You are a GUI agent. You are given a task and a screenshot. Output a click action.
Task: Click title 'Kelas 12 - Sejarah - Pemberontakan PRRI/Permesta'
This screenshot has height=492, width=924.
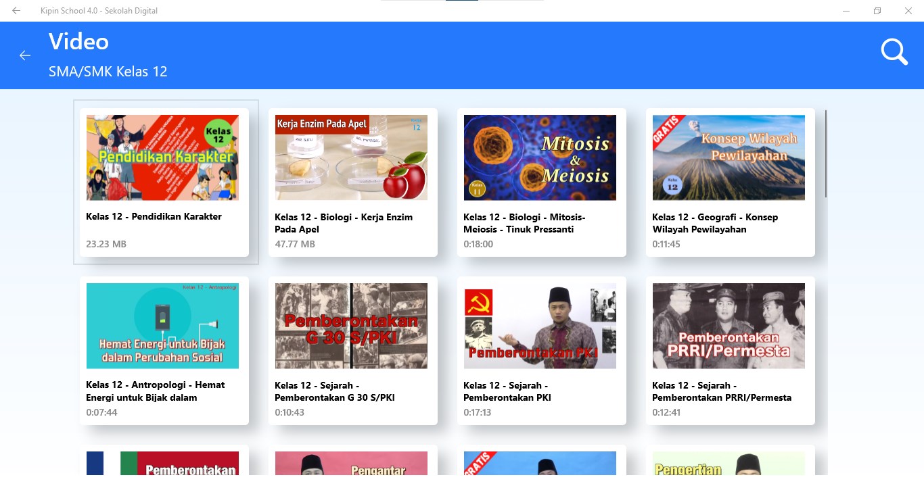click(721, 391)
